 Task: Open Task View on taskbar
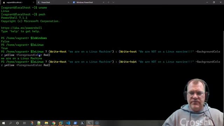point(24,123)
